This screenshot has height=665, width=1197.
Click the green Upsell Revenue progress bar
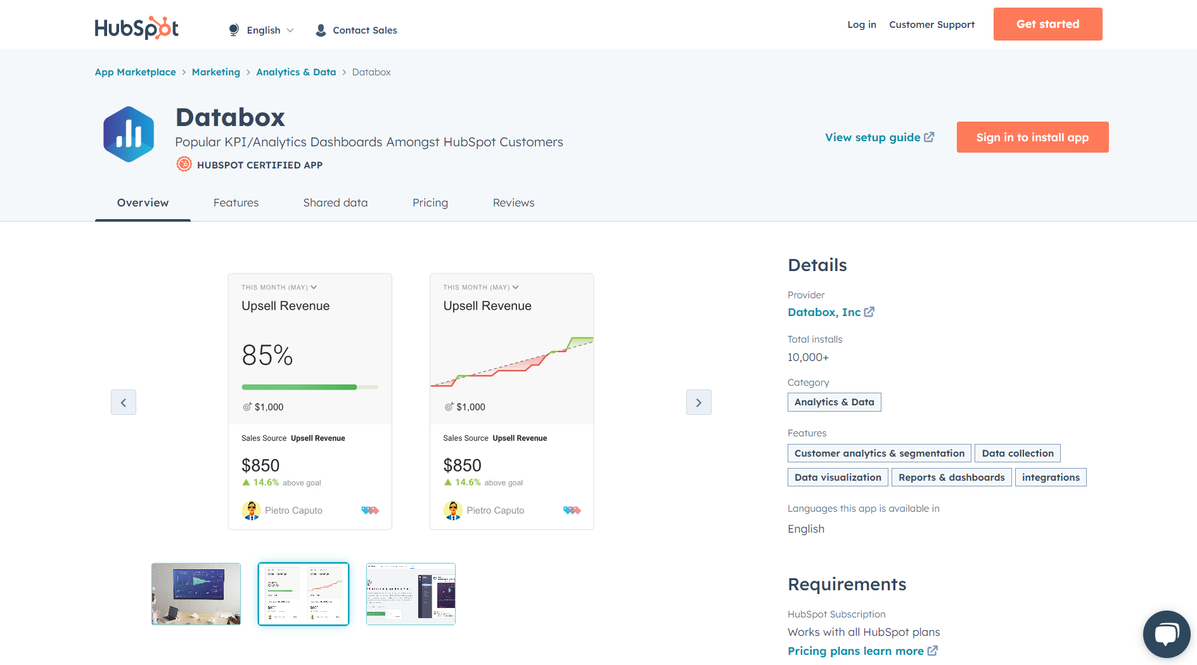click(x=299, y=387)
